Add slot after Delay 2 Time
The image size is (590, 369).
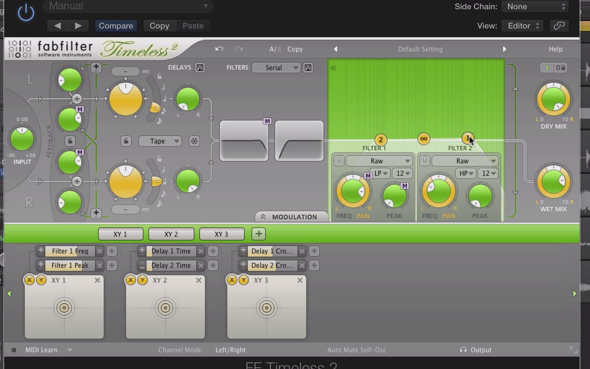pos(212,266)
